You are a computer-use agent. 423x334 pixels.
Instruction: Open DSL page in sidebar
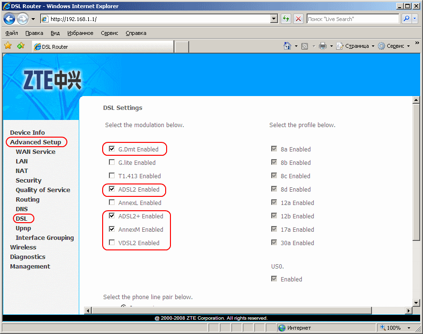click(x=21, y=219)
